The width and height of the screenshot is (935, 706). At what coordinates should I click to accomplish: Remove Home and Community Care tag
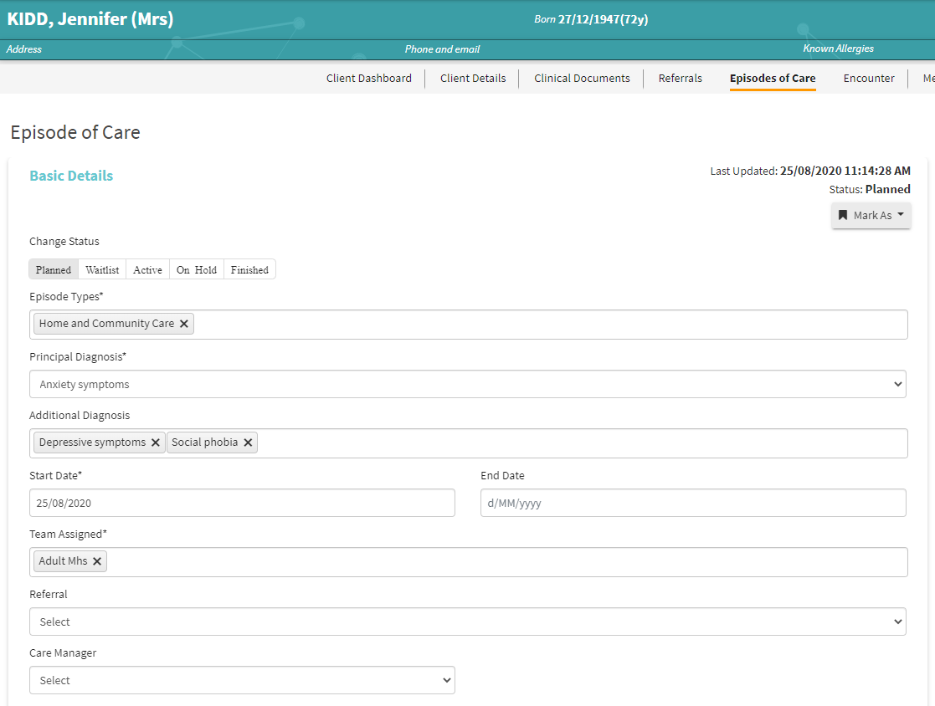pos(184,324)
